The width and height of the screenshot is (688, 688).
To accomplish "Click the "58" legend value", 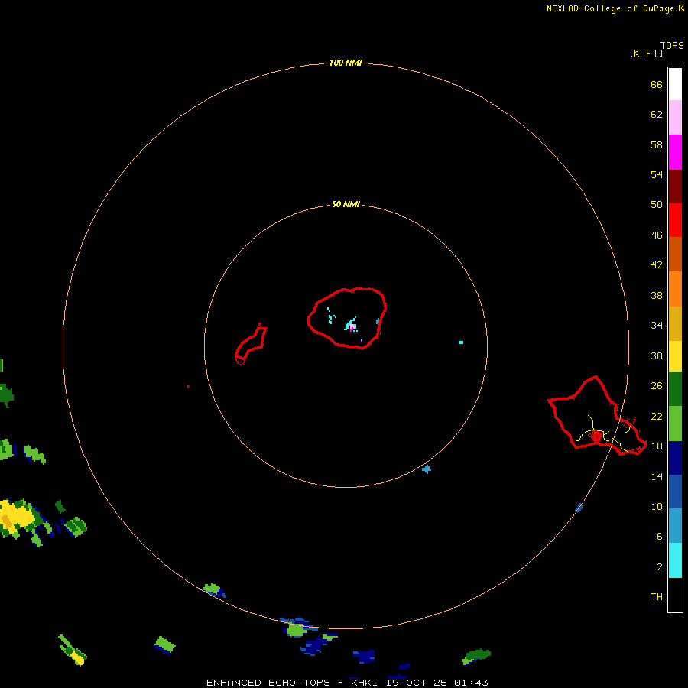I will (657, 144).
